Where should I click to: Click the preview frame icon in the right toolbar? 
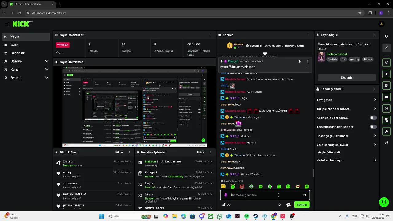click(386, 63)
